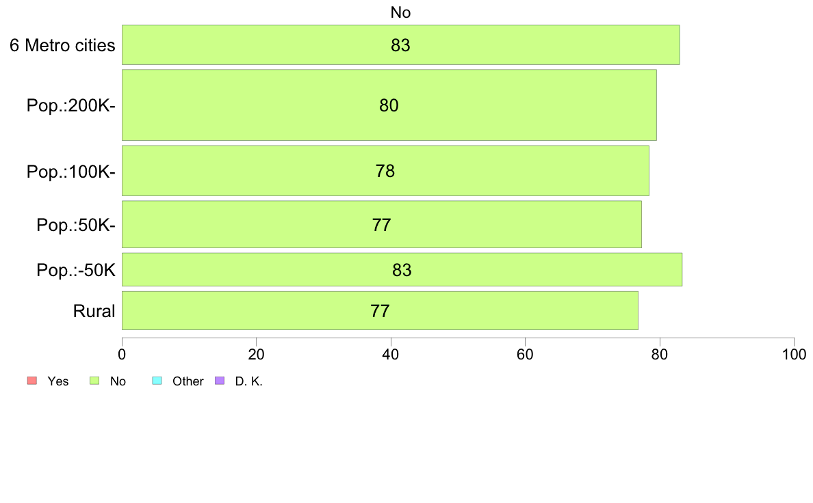
Task: Select the Rural bar showing 77
Action: tap(380, 311)
